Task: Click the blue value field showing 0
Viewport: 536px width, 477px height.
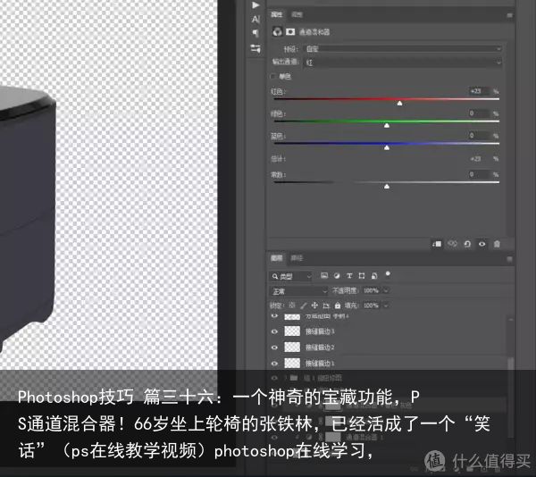Action: click(479, 135)
